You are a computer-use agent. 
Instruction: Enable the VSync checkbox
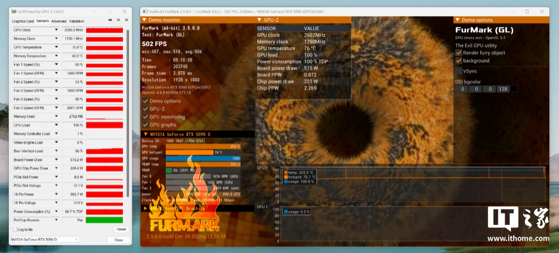(x=459, y=71)
